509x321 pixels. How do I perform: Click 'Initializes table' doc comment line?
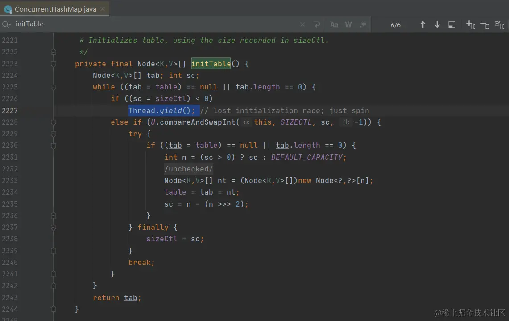pyautogui.click(x=204, y=40)
